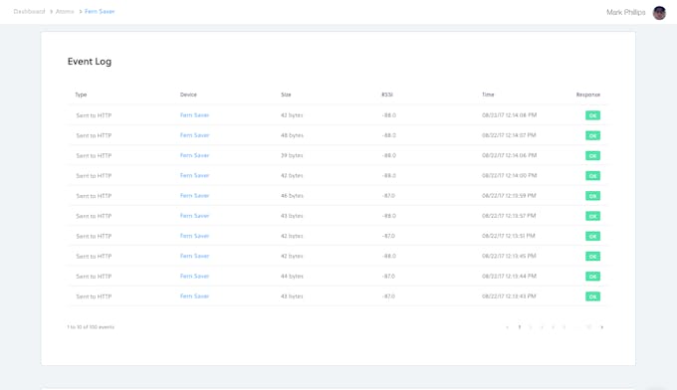
Task: Click OK response badge for 12:13:44 PM event
Action: (x=592, y=277)
